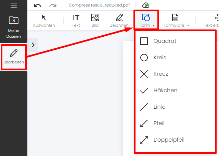
Task: Click the file name Compress result_reduced.pdf
Action: click(99, 5)
